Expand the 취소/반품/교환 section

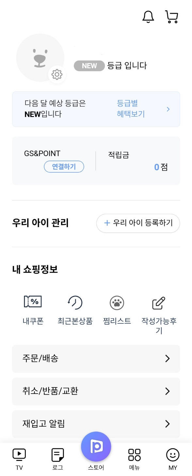point(96,391)
